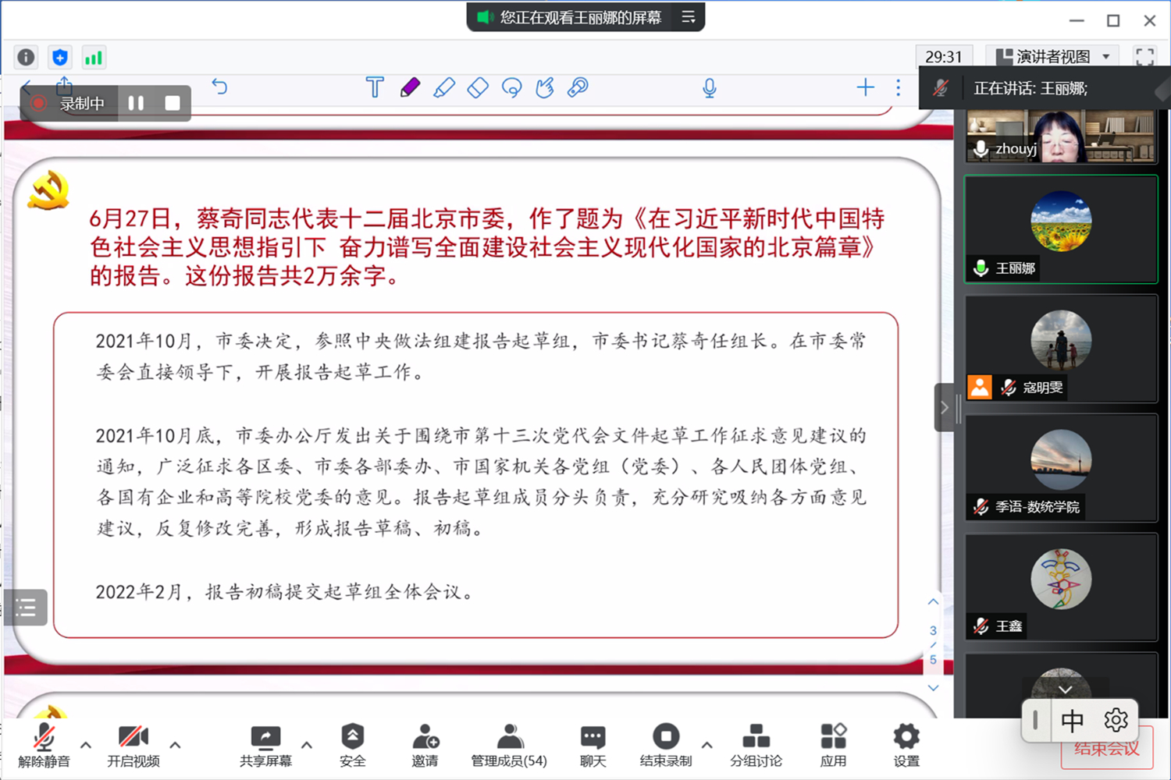This screenshot has width=1171, height=780.
Task: Select the purple marker pen tool
Action: tap(410, 87)
